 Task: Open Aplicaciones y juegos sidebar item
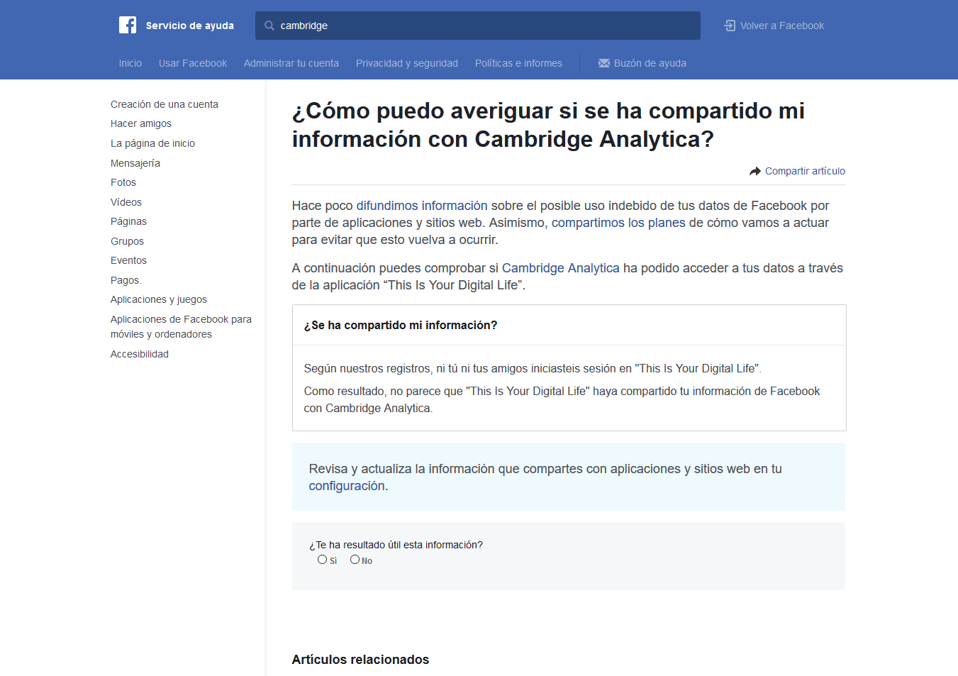[x=158, y=299]
